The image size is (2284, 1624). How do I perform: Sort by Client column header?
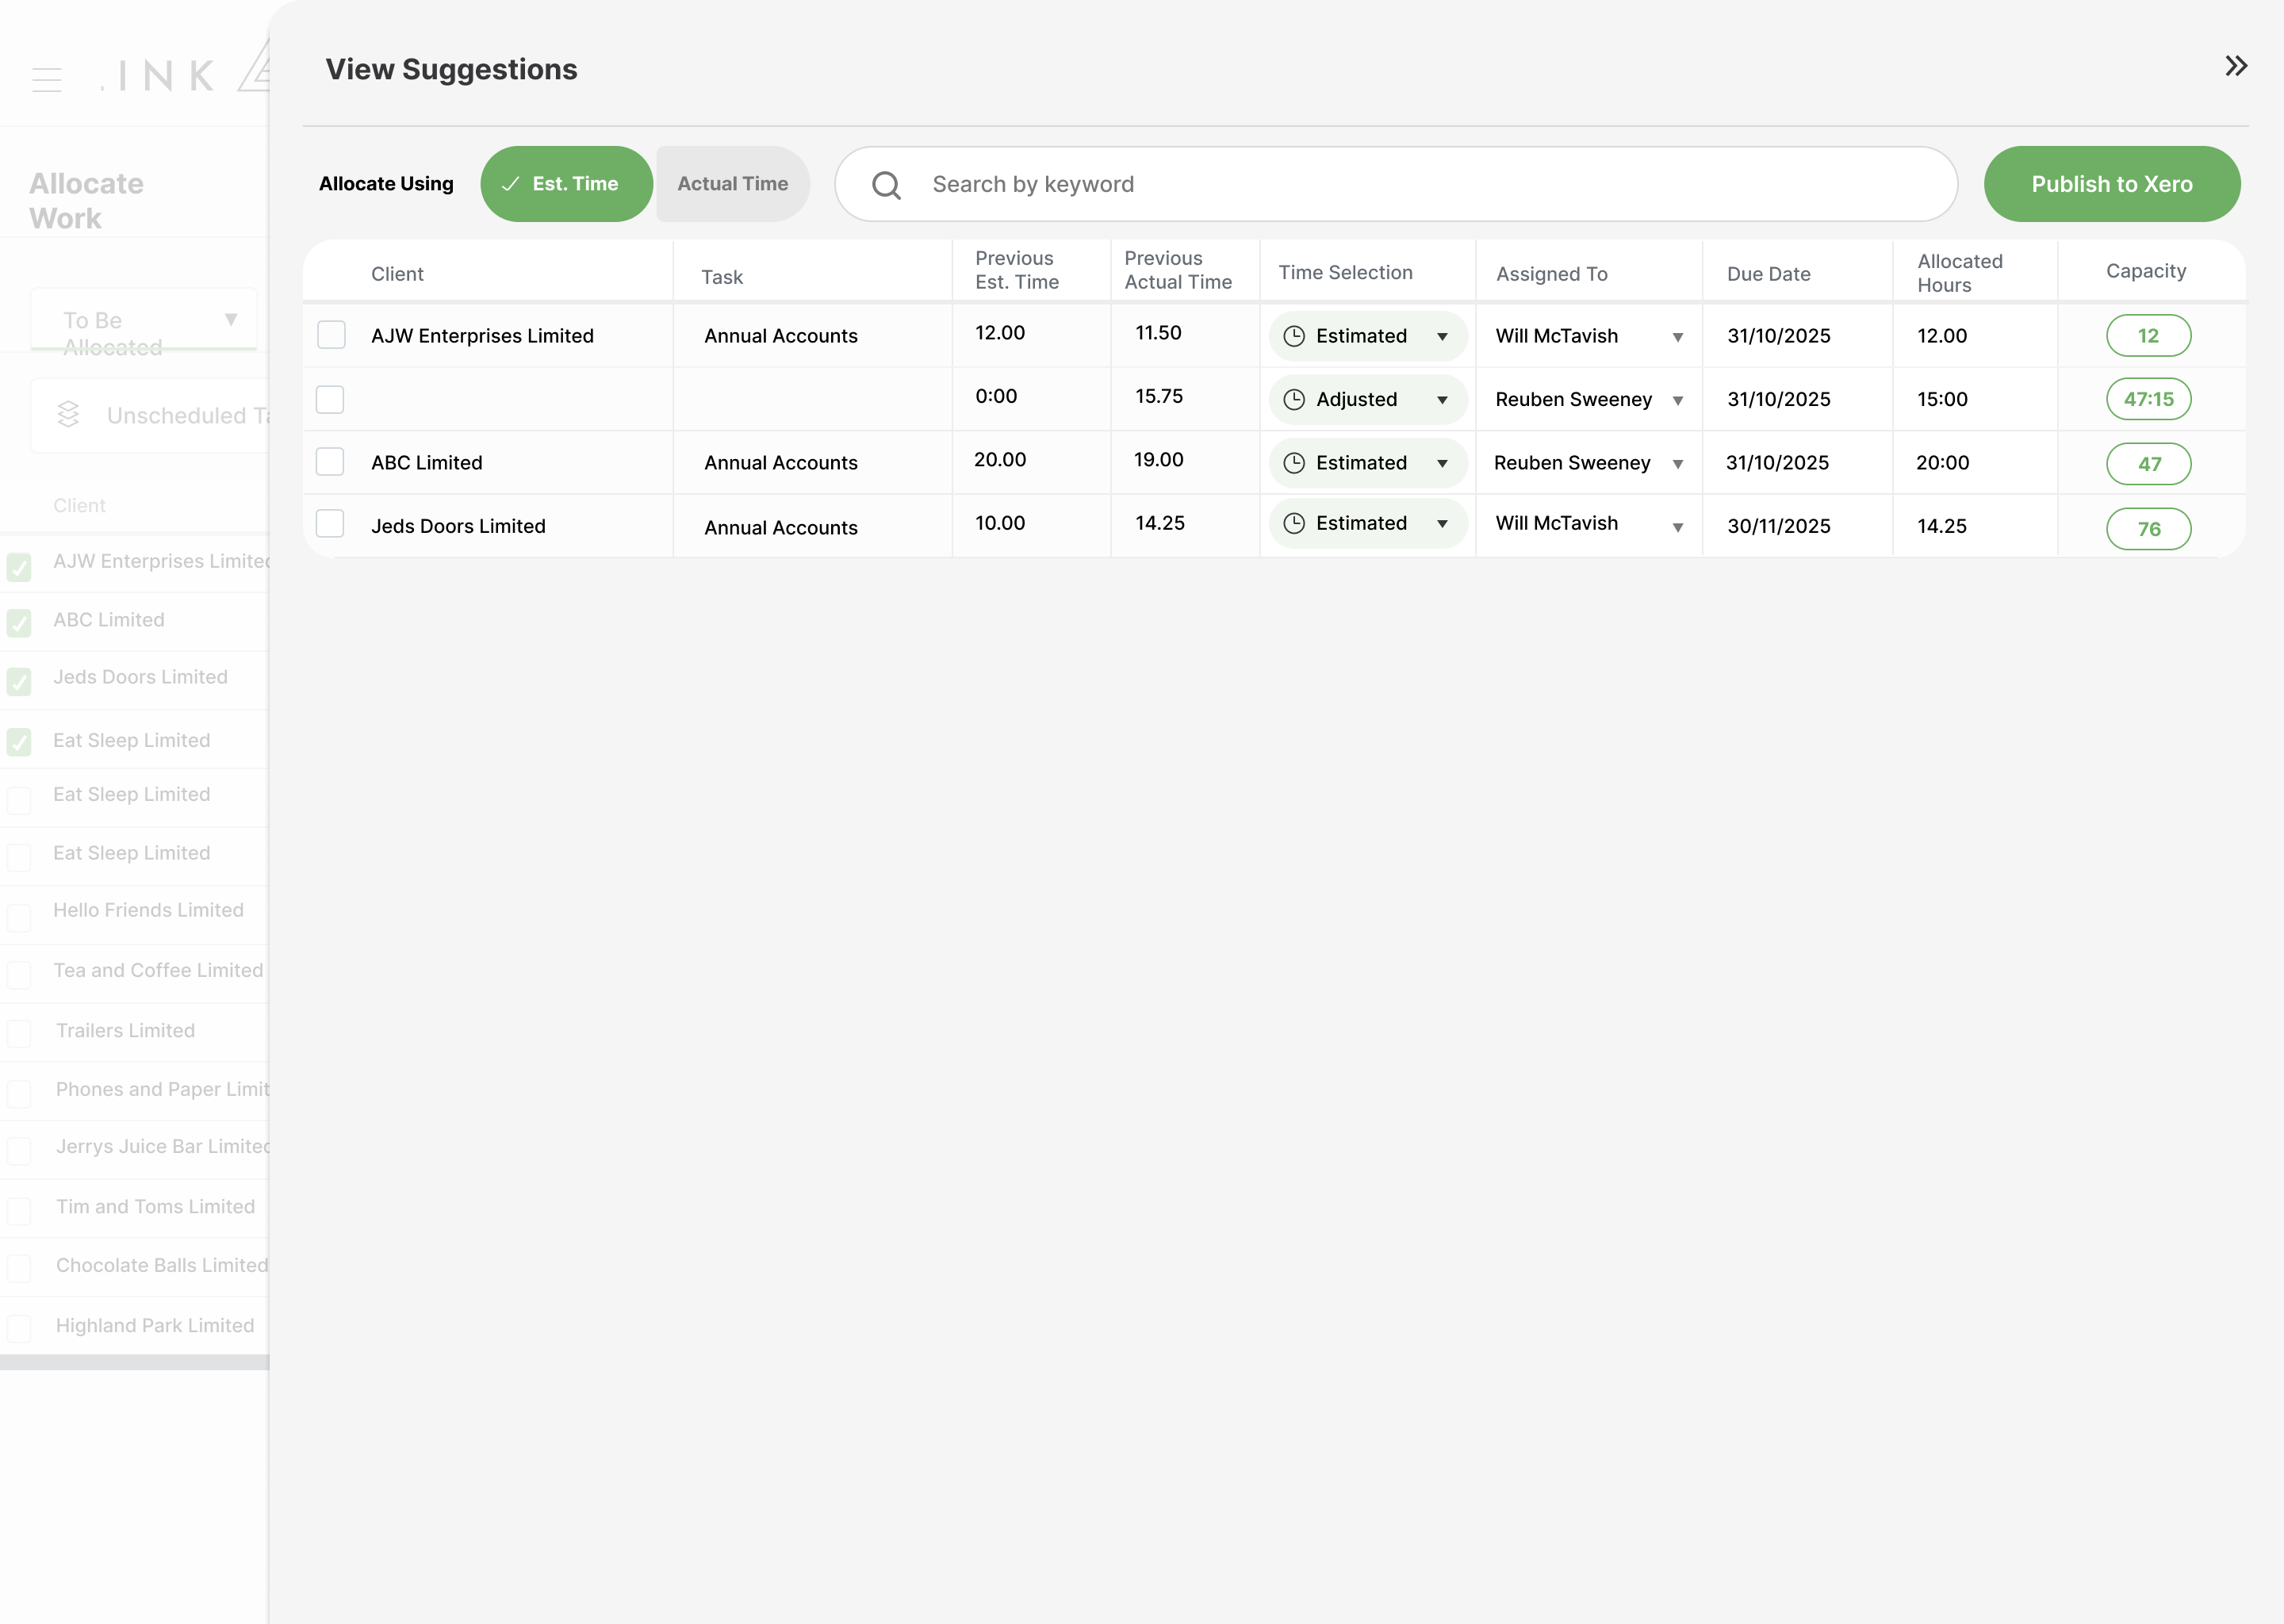(x=397, y=274)
